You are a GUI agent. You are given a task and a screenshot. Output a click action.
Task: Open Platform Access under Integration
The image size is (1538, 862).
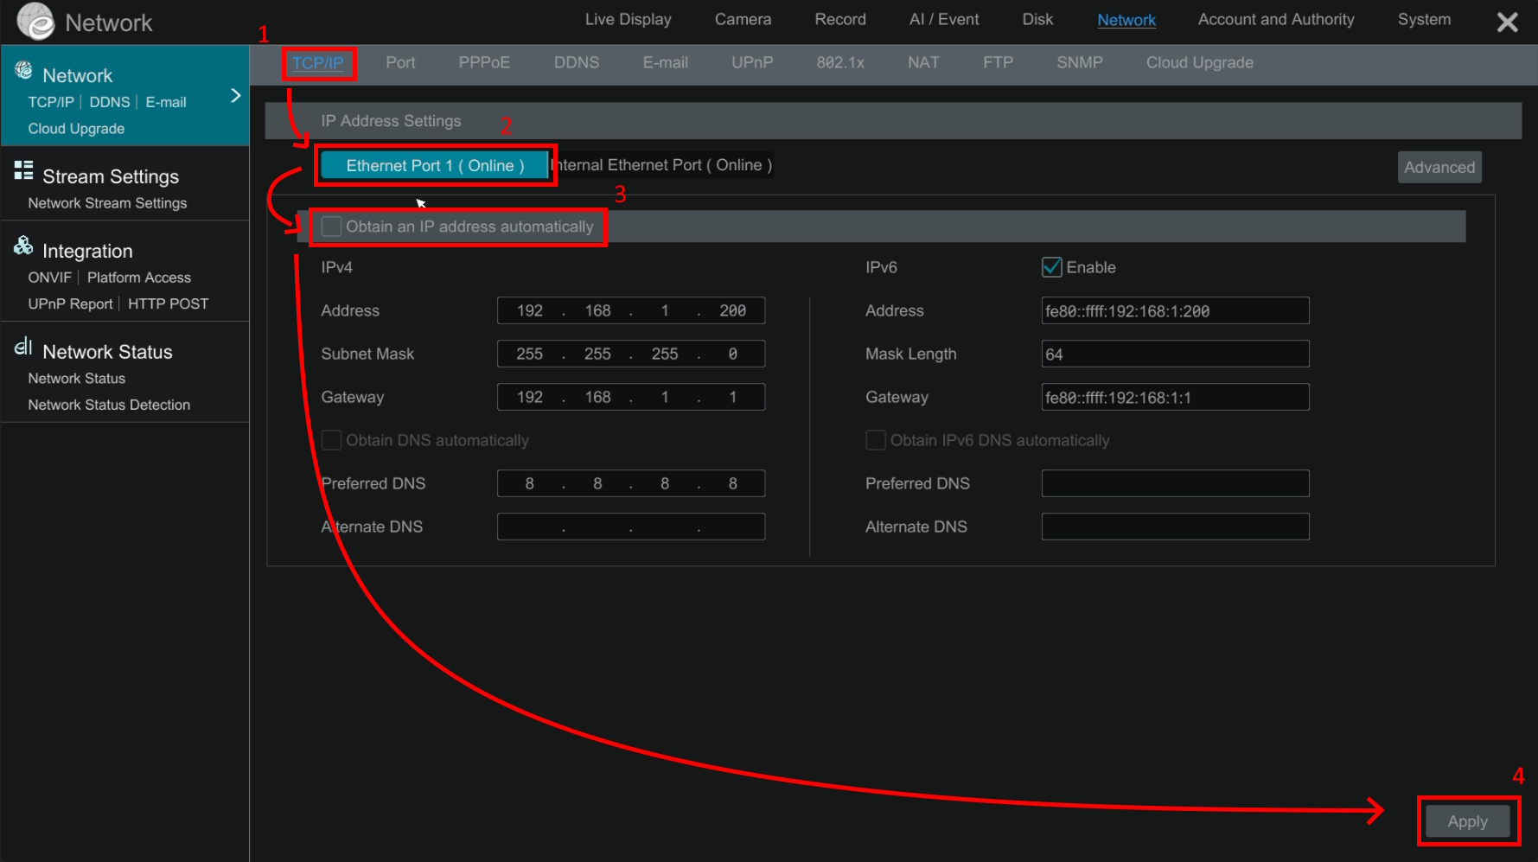(x=138, y=278)
